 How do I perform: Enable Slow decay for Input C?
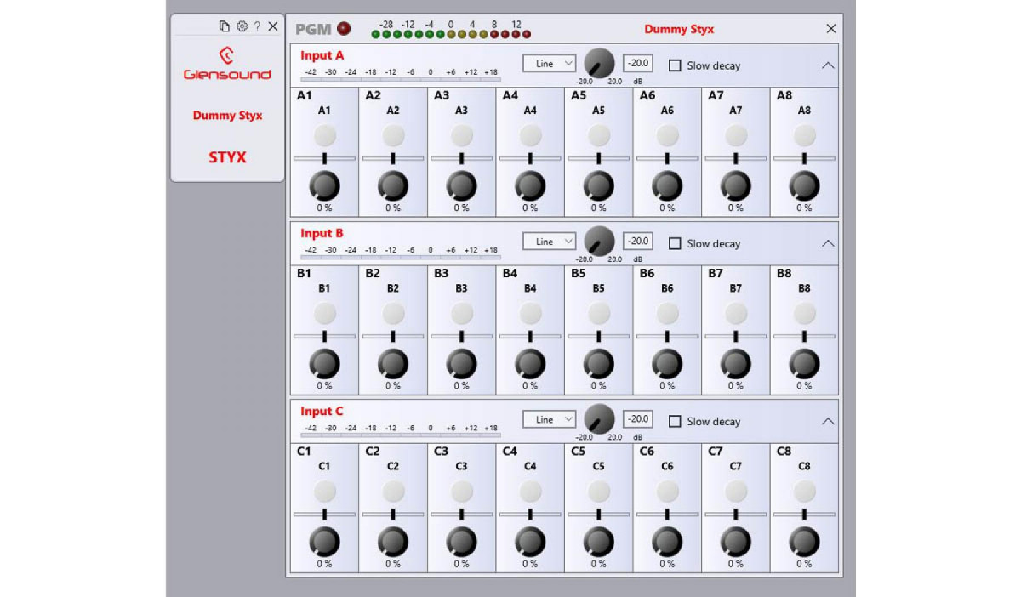(x=676, y=421)
